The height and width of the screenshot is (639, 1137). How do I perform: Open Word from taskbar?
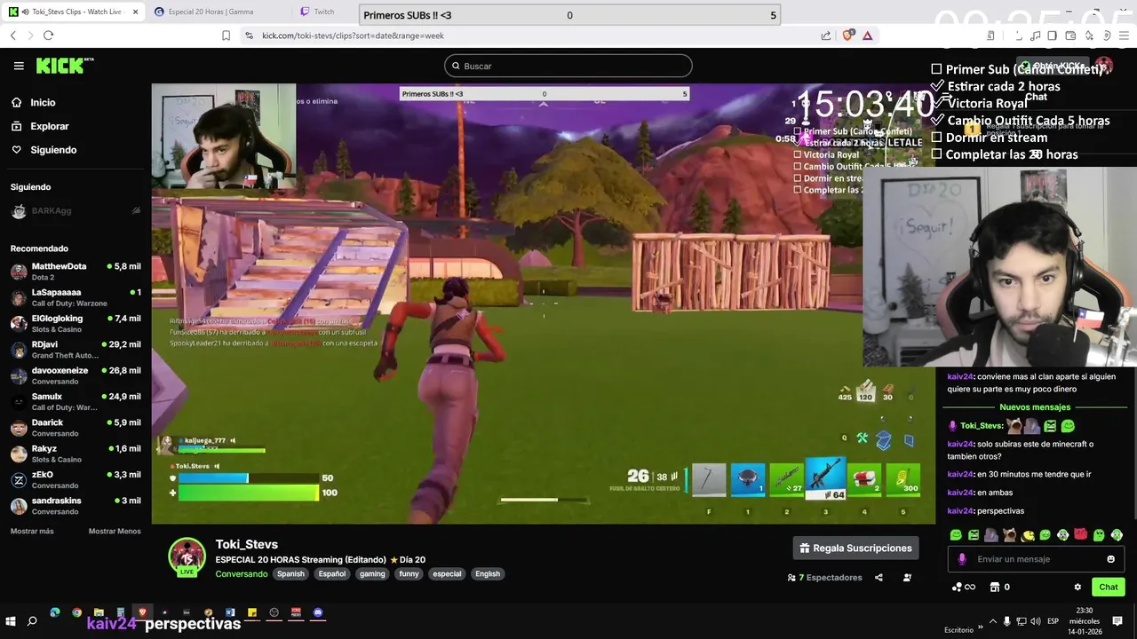[x=230, y=612]
